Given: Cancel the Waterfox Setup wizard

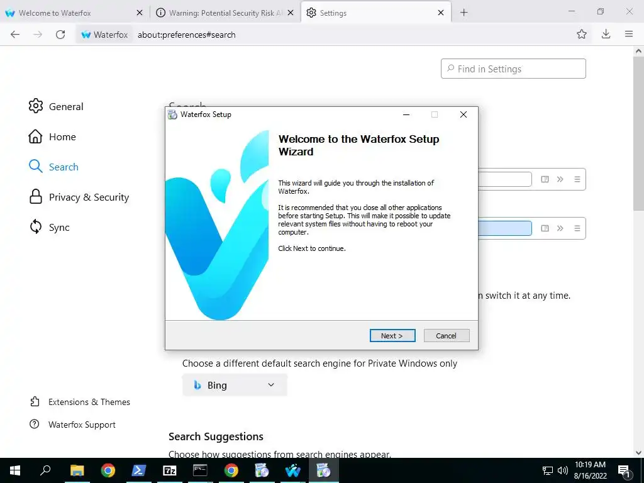Looking at the screenshot, I should pyautogui.click(x=447, y=336).
